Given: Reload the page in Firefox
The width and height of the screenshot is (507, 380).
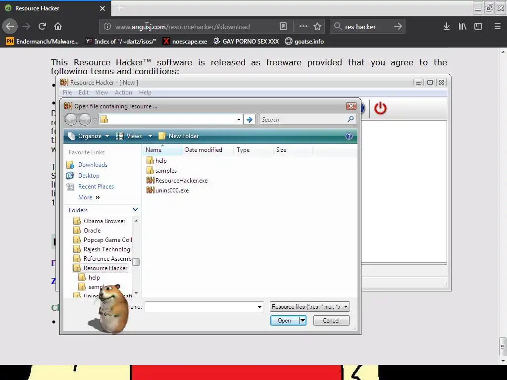Looking at the screenshot, I should (42, 26).
